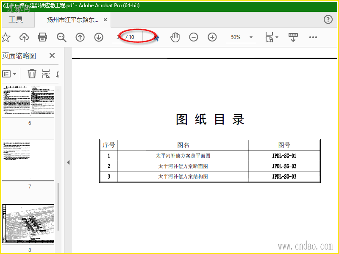Collapse the left pane with the triangle arrow

pyautogui.click(x=68, y=162)
